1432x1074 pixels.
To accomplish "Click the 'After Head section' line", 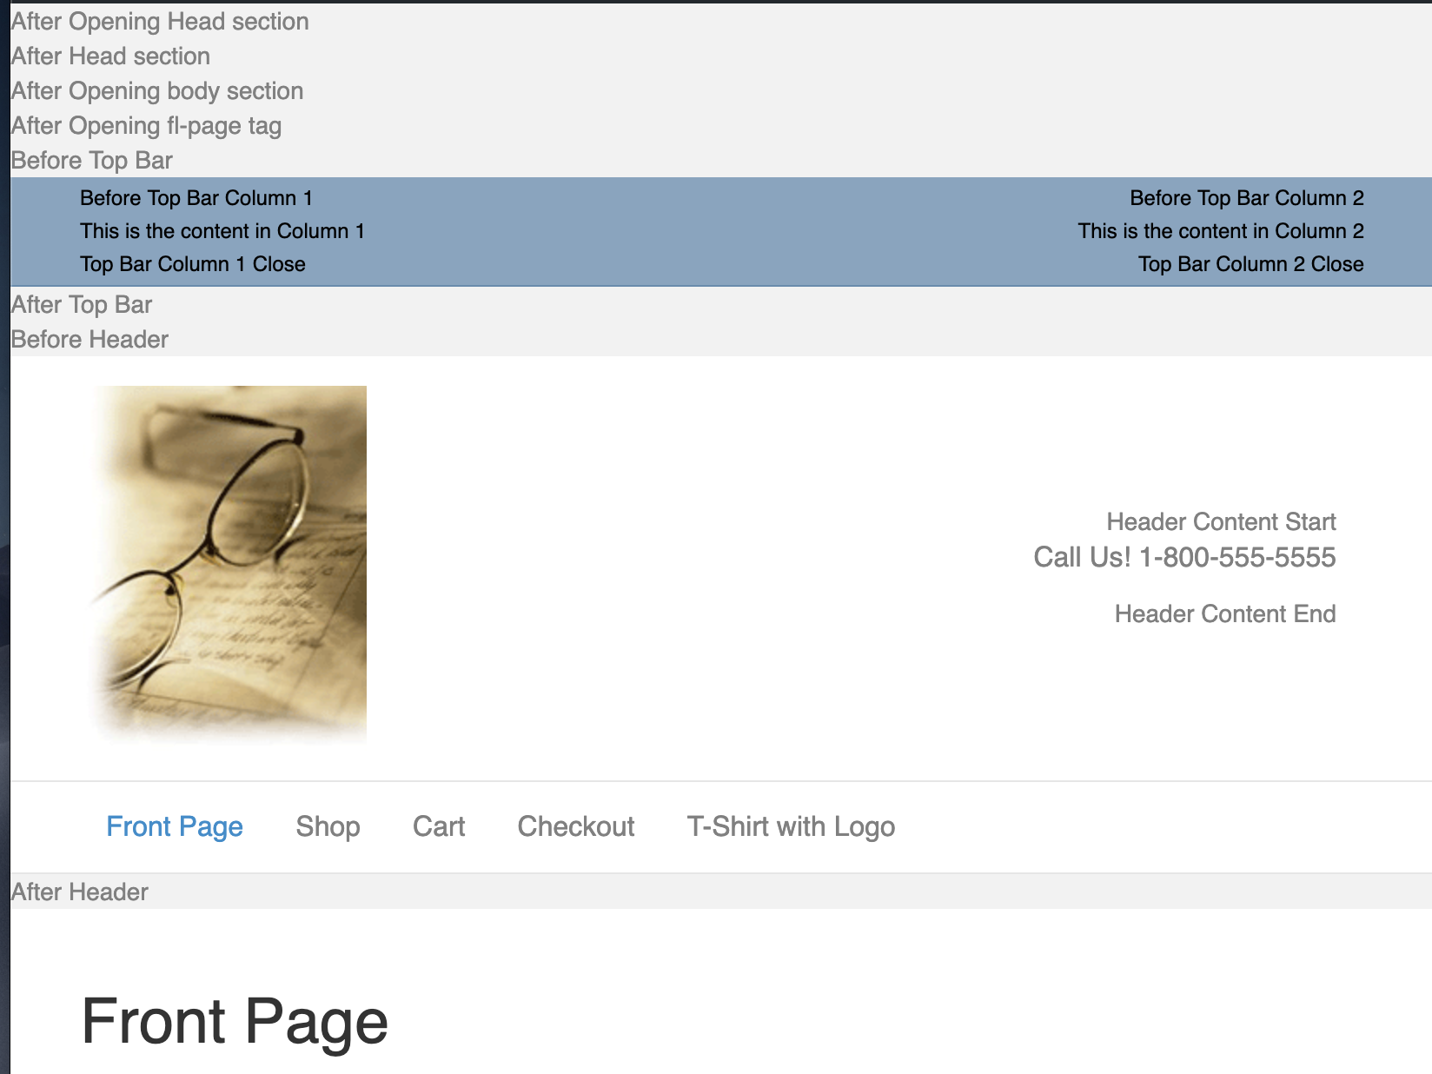I will pos(110,56).
